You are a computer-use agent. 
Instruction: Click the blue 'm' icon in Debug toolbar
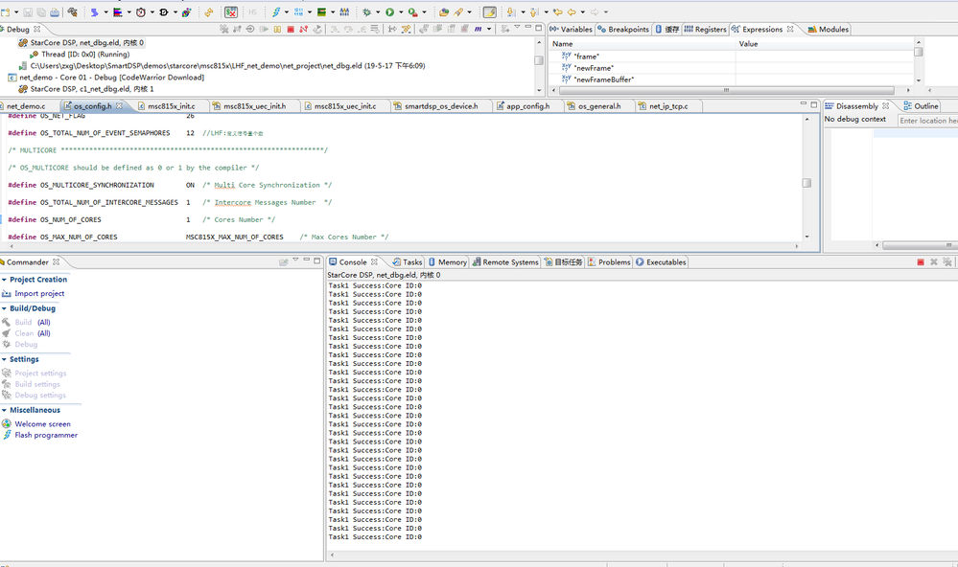click(478, 29)
